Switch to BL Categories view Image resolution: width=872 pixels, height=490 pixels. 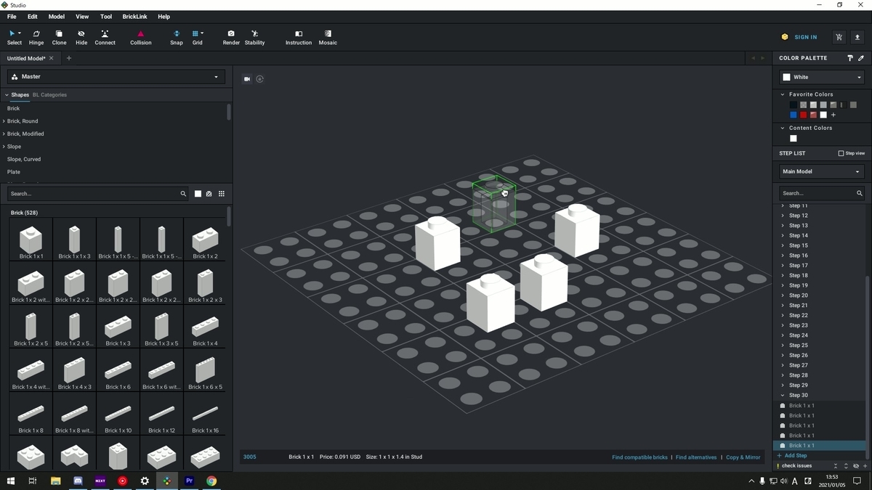point(49,95)
